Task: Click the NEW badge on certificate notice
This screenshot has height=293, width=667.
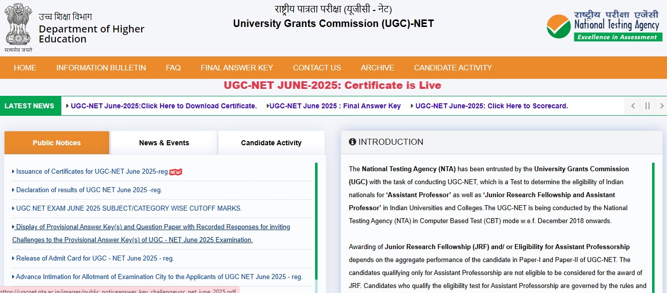Action: pos(174,171)
